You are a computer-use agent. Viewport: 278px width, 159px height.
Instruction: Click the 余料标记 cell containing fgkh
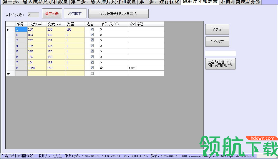(146, 68)
